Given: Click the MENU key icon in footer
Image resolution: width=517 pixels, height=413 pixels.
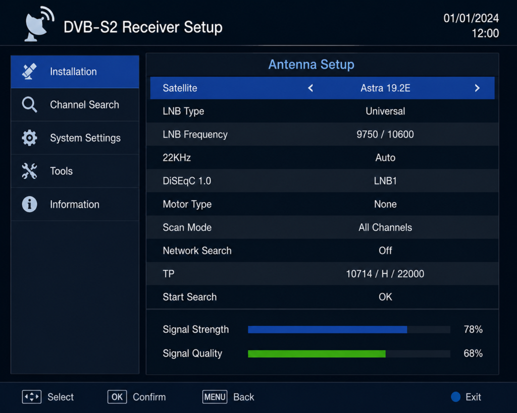Looking at the screenshot, I should point(215,397).
